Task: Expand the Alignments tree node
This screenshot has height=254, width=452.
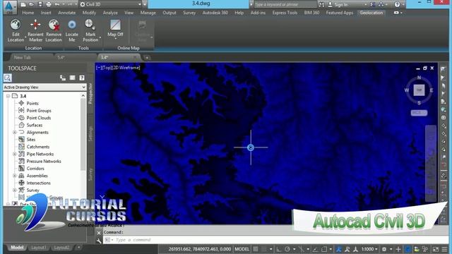Action: click(x=15, y=132)
